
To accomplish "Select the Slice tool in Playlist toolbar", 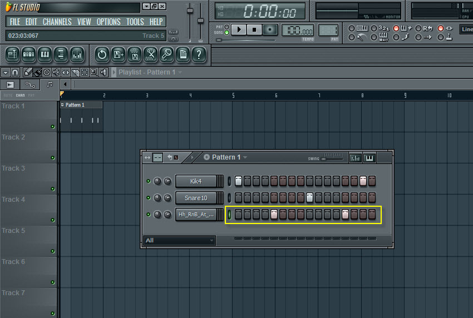I will point(75,72).
